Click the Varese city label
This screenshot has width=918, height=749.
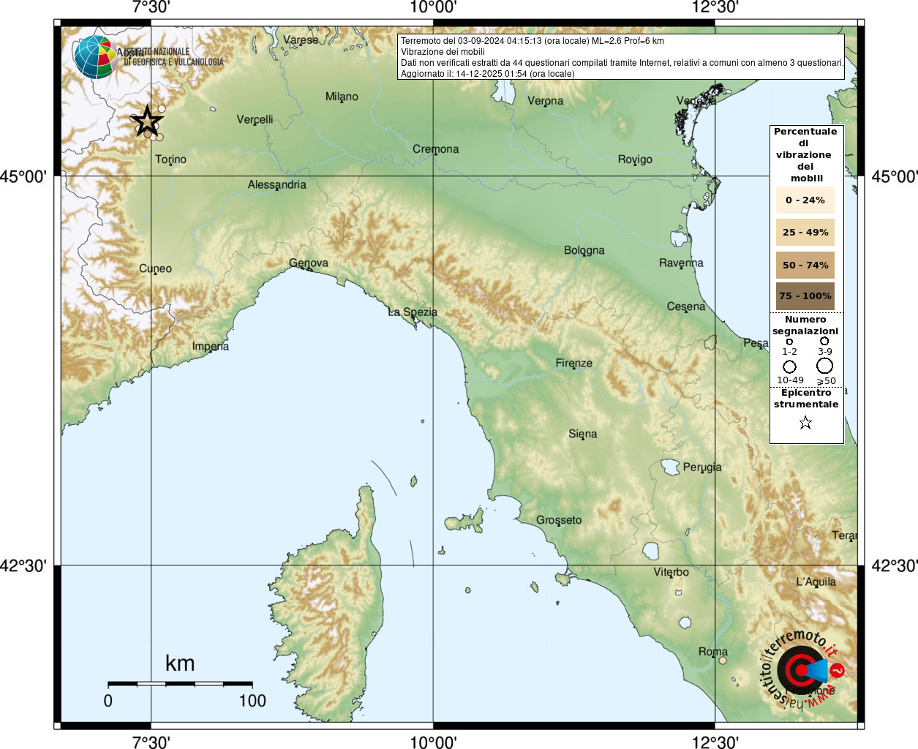tap(301, 40)
